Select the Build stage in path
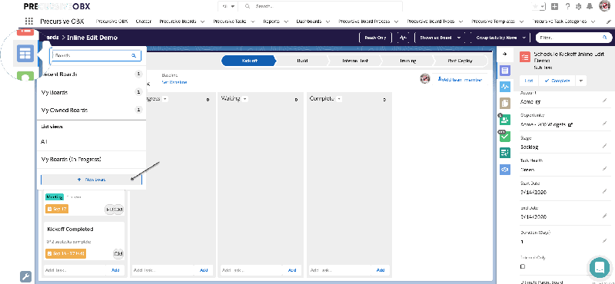The height and width of the screenshot is (284, 615). coord(302,61)
